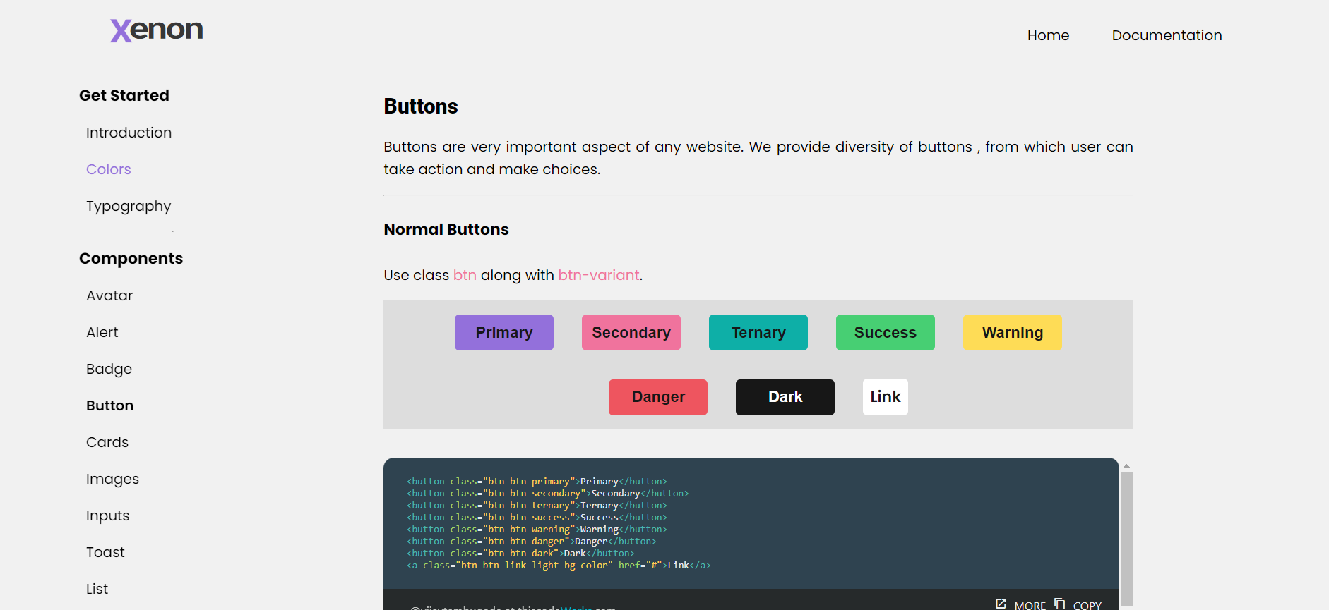
Task: Select Alert component in sidebar
Action: (x=102, y=332)
